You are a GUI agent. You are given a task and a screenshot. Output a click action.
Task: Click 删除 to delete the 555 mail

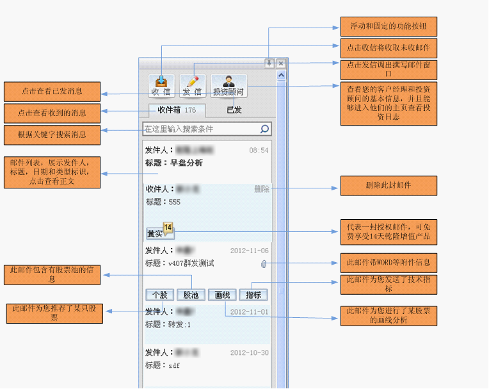pos(262,189)
